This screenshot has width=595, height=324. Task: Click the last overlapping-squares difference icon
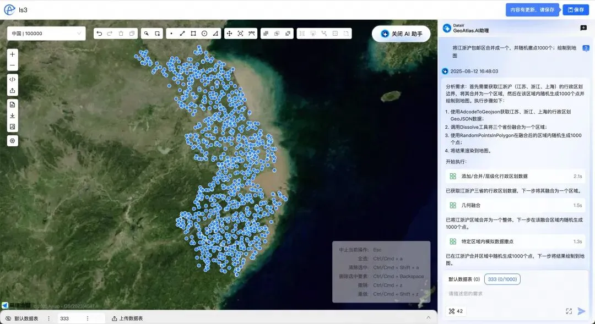[288, 34]
